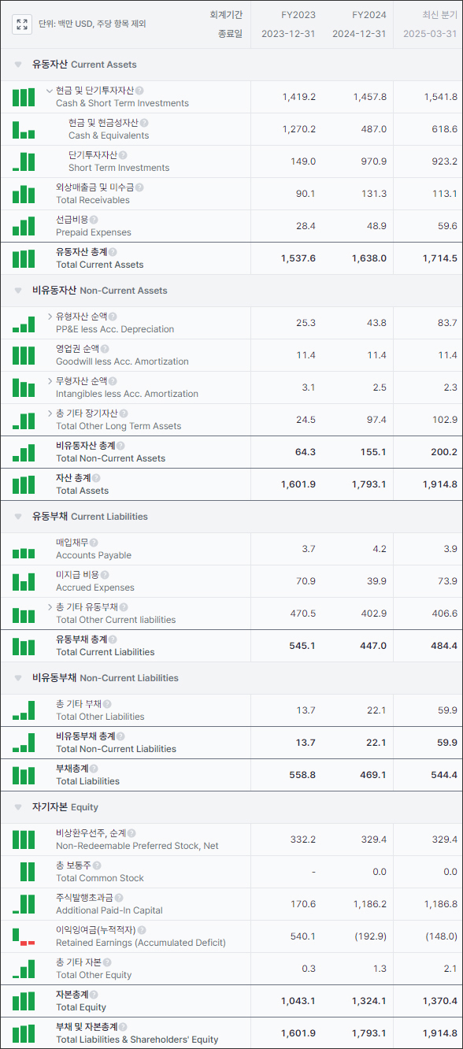Click the FY2024 Additional Paid-In Capital value 1,186.2
Screen dimensions: 463x1049
click(371, 904)
